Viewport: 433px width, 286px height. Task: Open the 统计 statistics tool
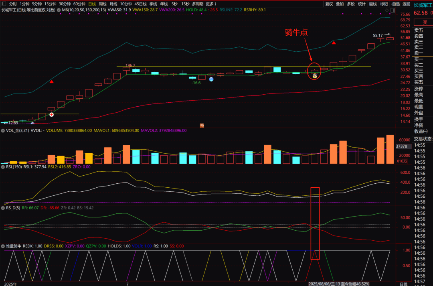(362, 4)
